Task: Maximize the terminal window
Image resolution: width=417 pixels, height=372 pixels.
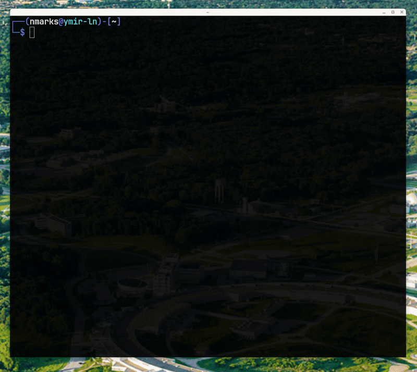Action: [393, 12]
